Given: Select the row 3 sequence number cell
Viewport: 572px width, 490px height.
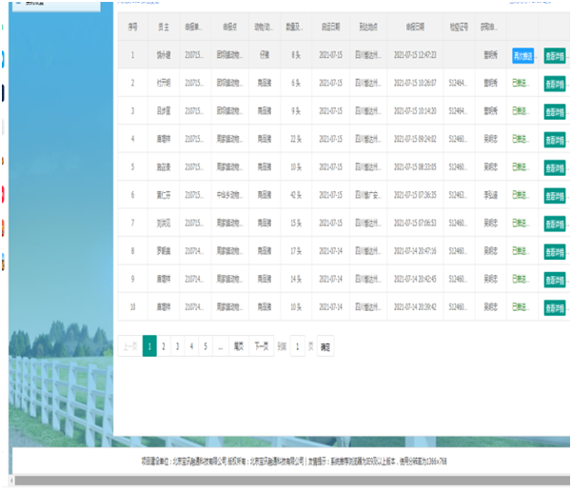Looking at the screenshot, I should pos(133,112).
